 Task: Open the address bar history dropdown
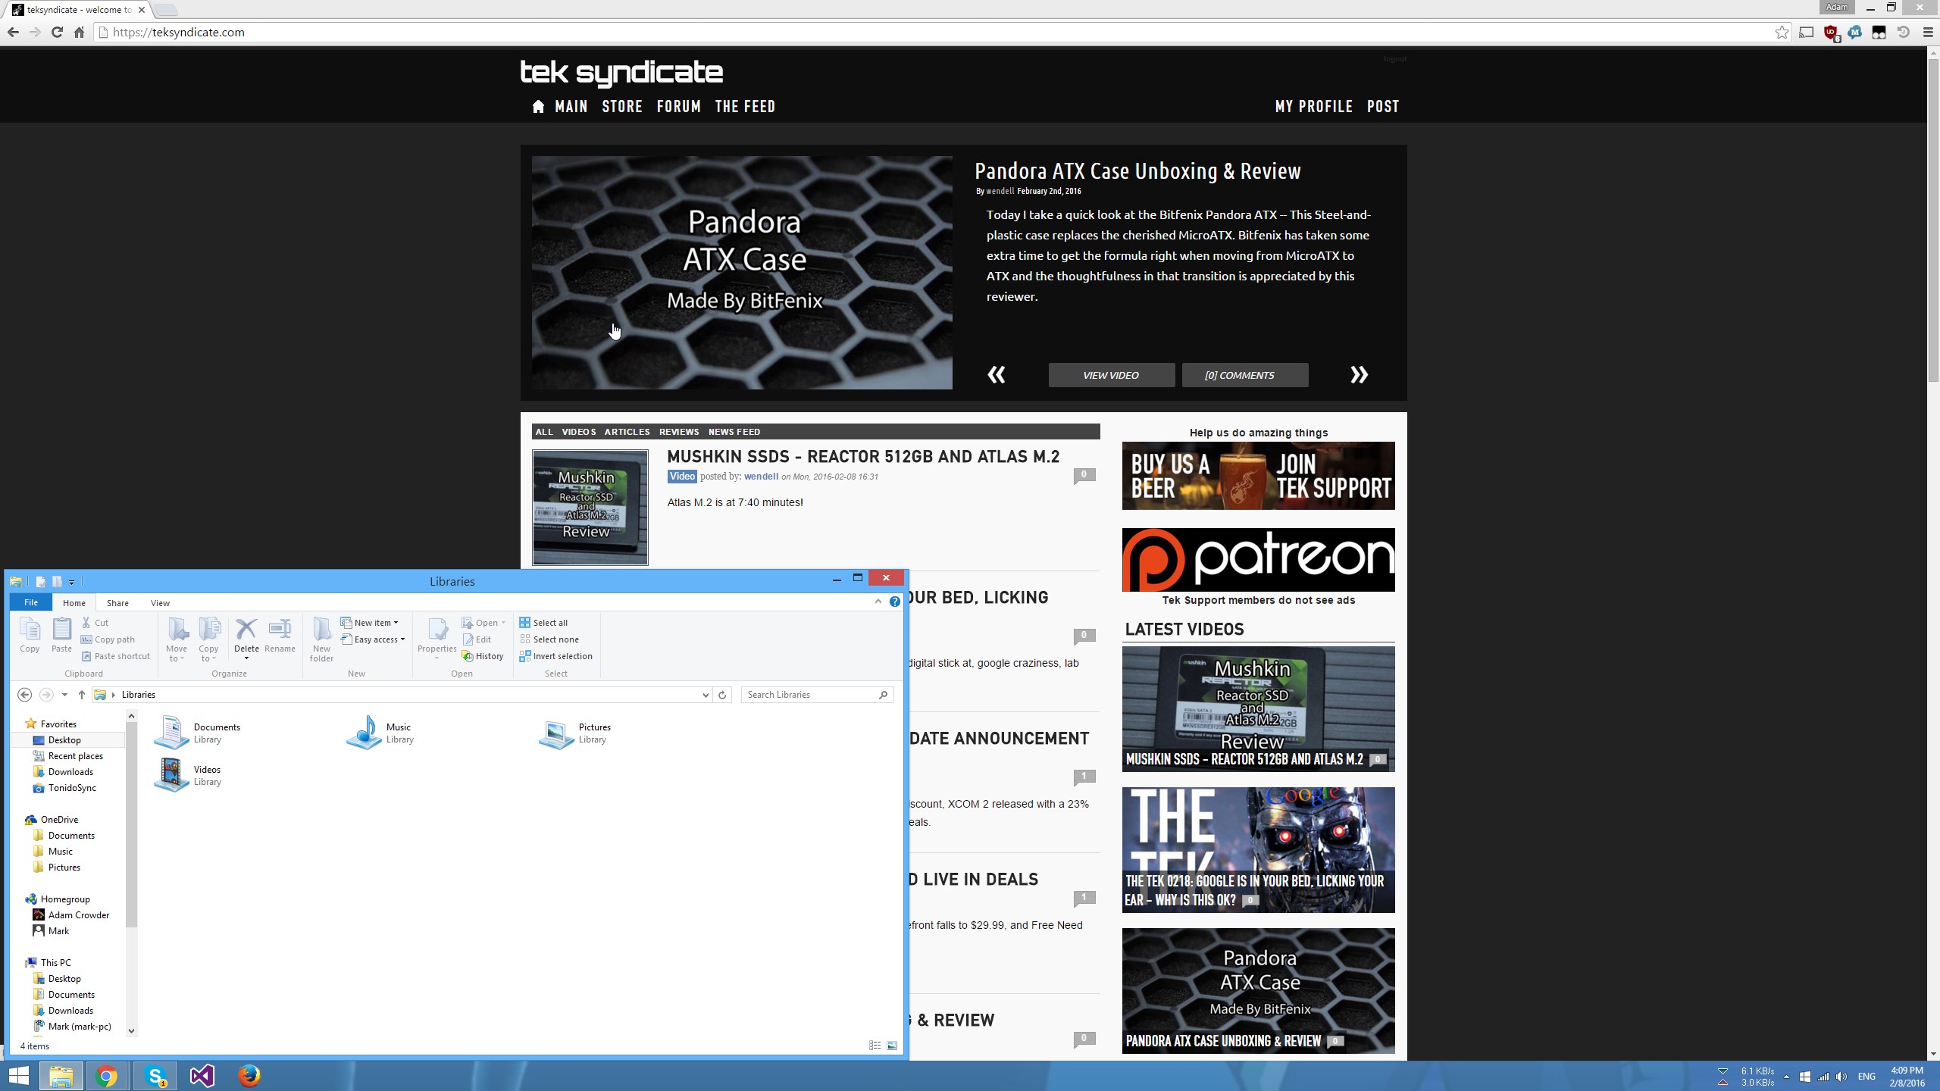click(706, 695)
